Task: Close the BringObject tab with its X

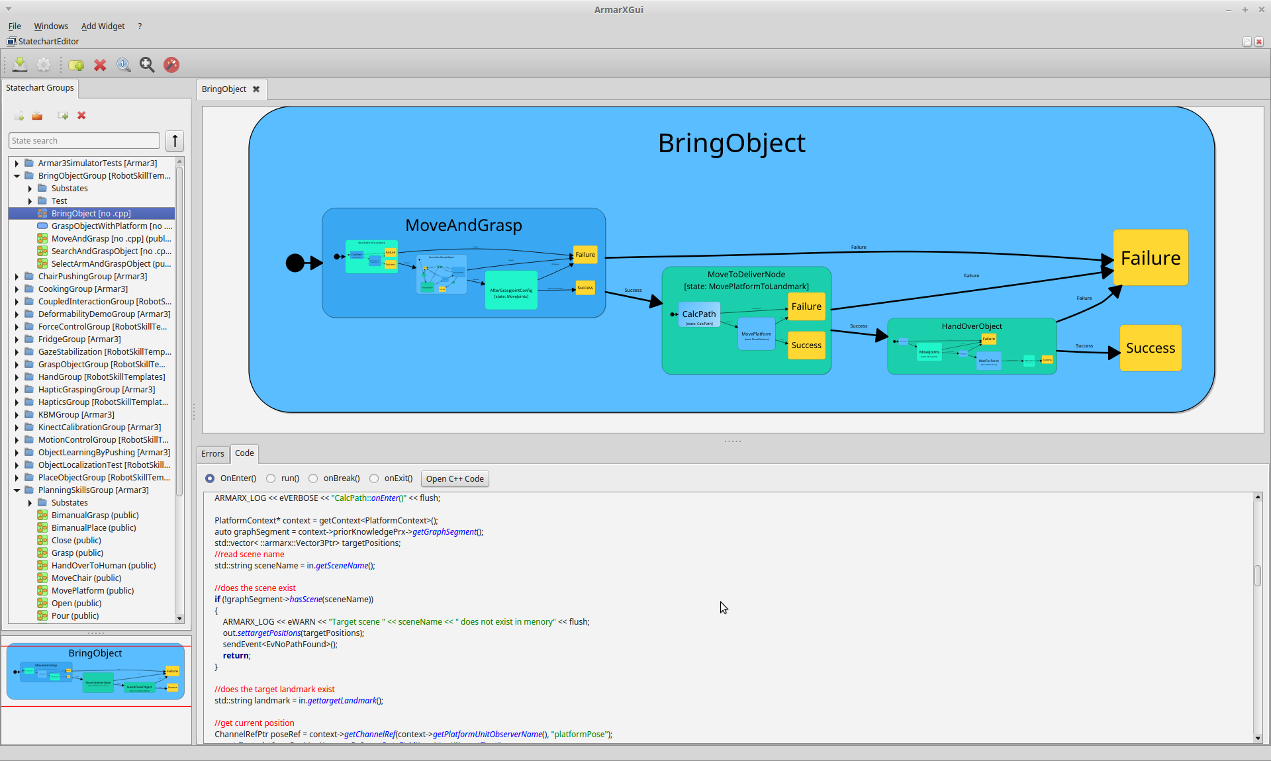Action: [256, 89]
